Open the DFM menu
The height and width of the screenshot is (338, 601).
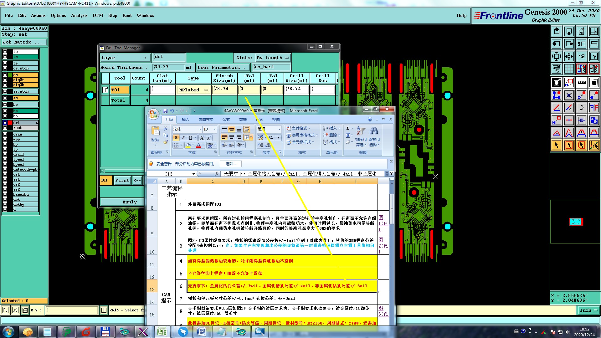pyautogui.click(x=98, y=15)
